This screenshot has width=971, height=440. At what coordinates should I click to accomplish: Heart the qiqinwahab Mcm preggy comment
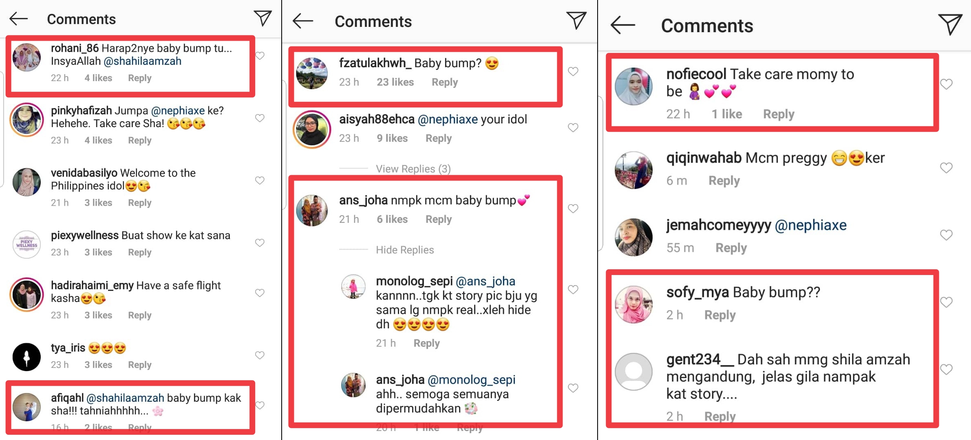pos(946,167)
